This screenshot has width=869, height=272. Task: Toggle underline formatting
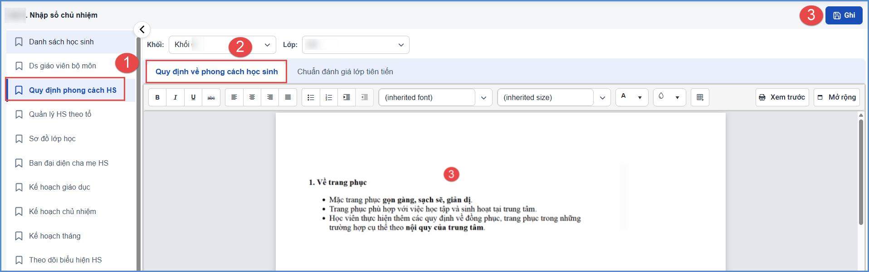[193, 97]
